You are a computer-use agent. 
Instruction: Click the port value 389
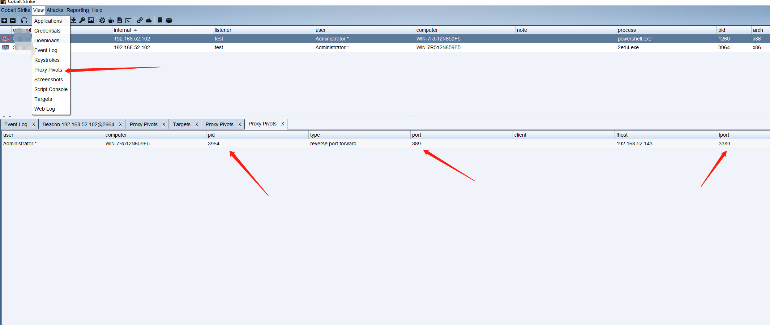[416, 144]
